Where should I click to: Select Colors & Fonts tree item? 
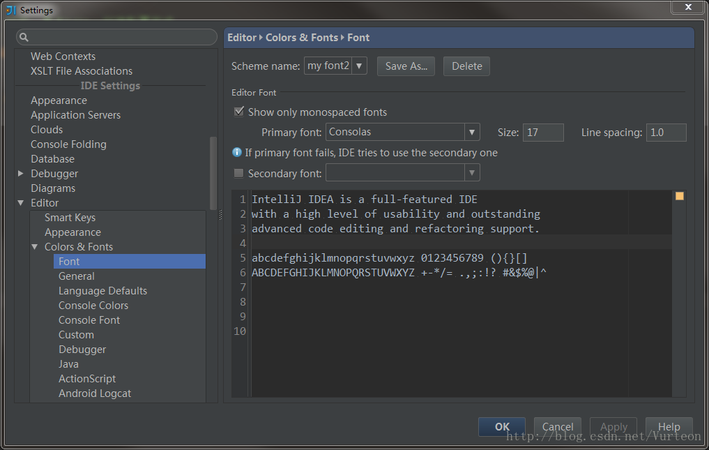pos(79,247)
